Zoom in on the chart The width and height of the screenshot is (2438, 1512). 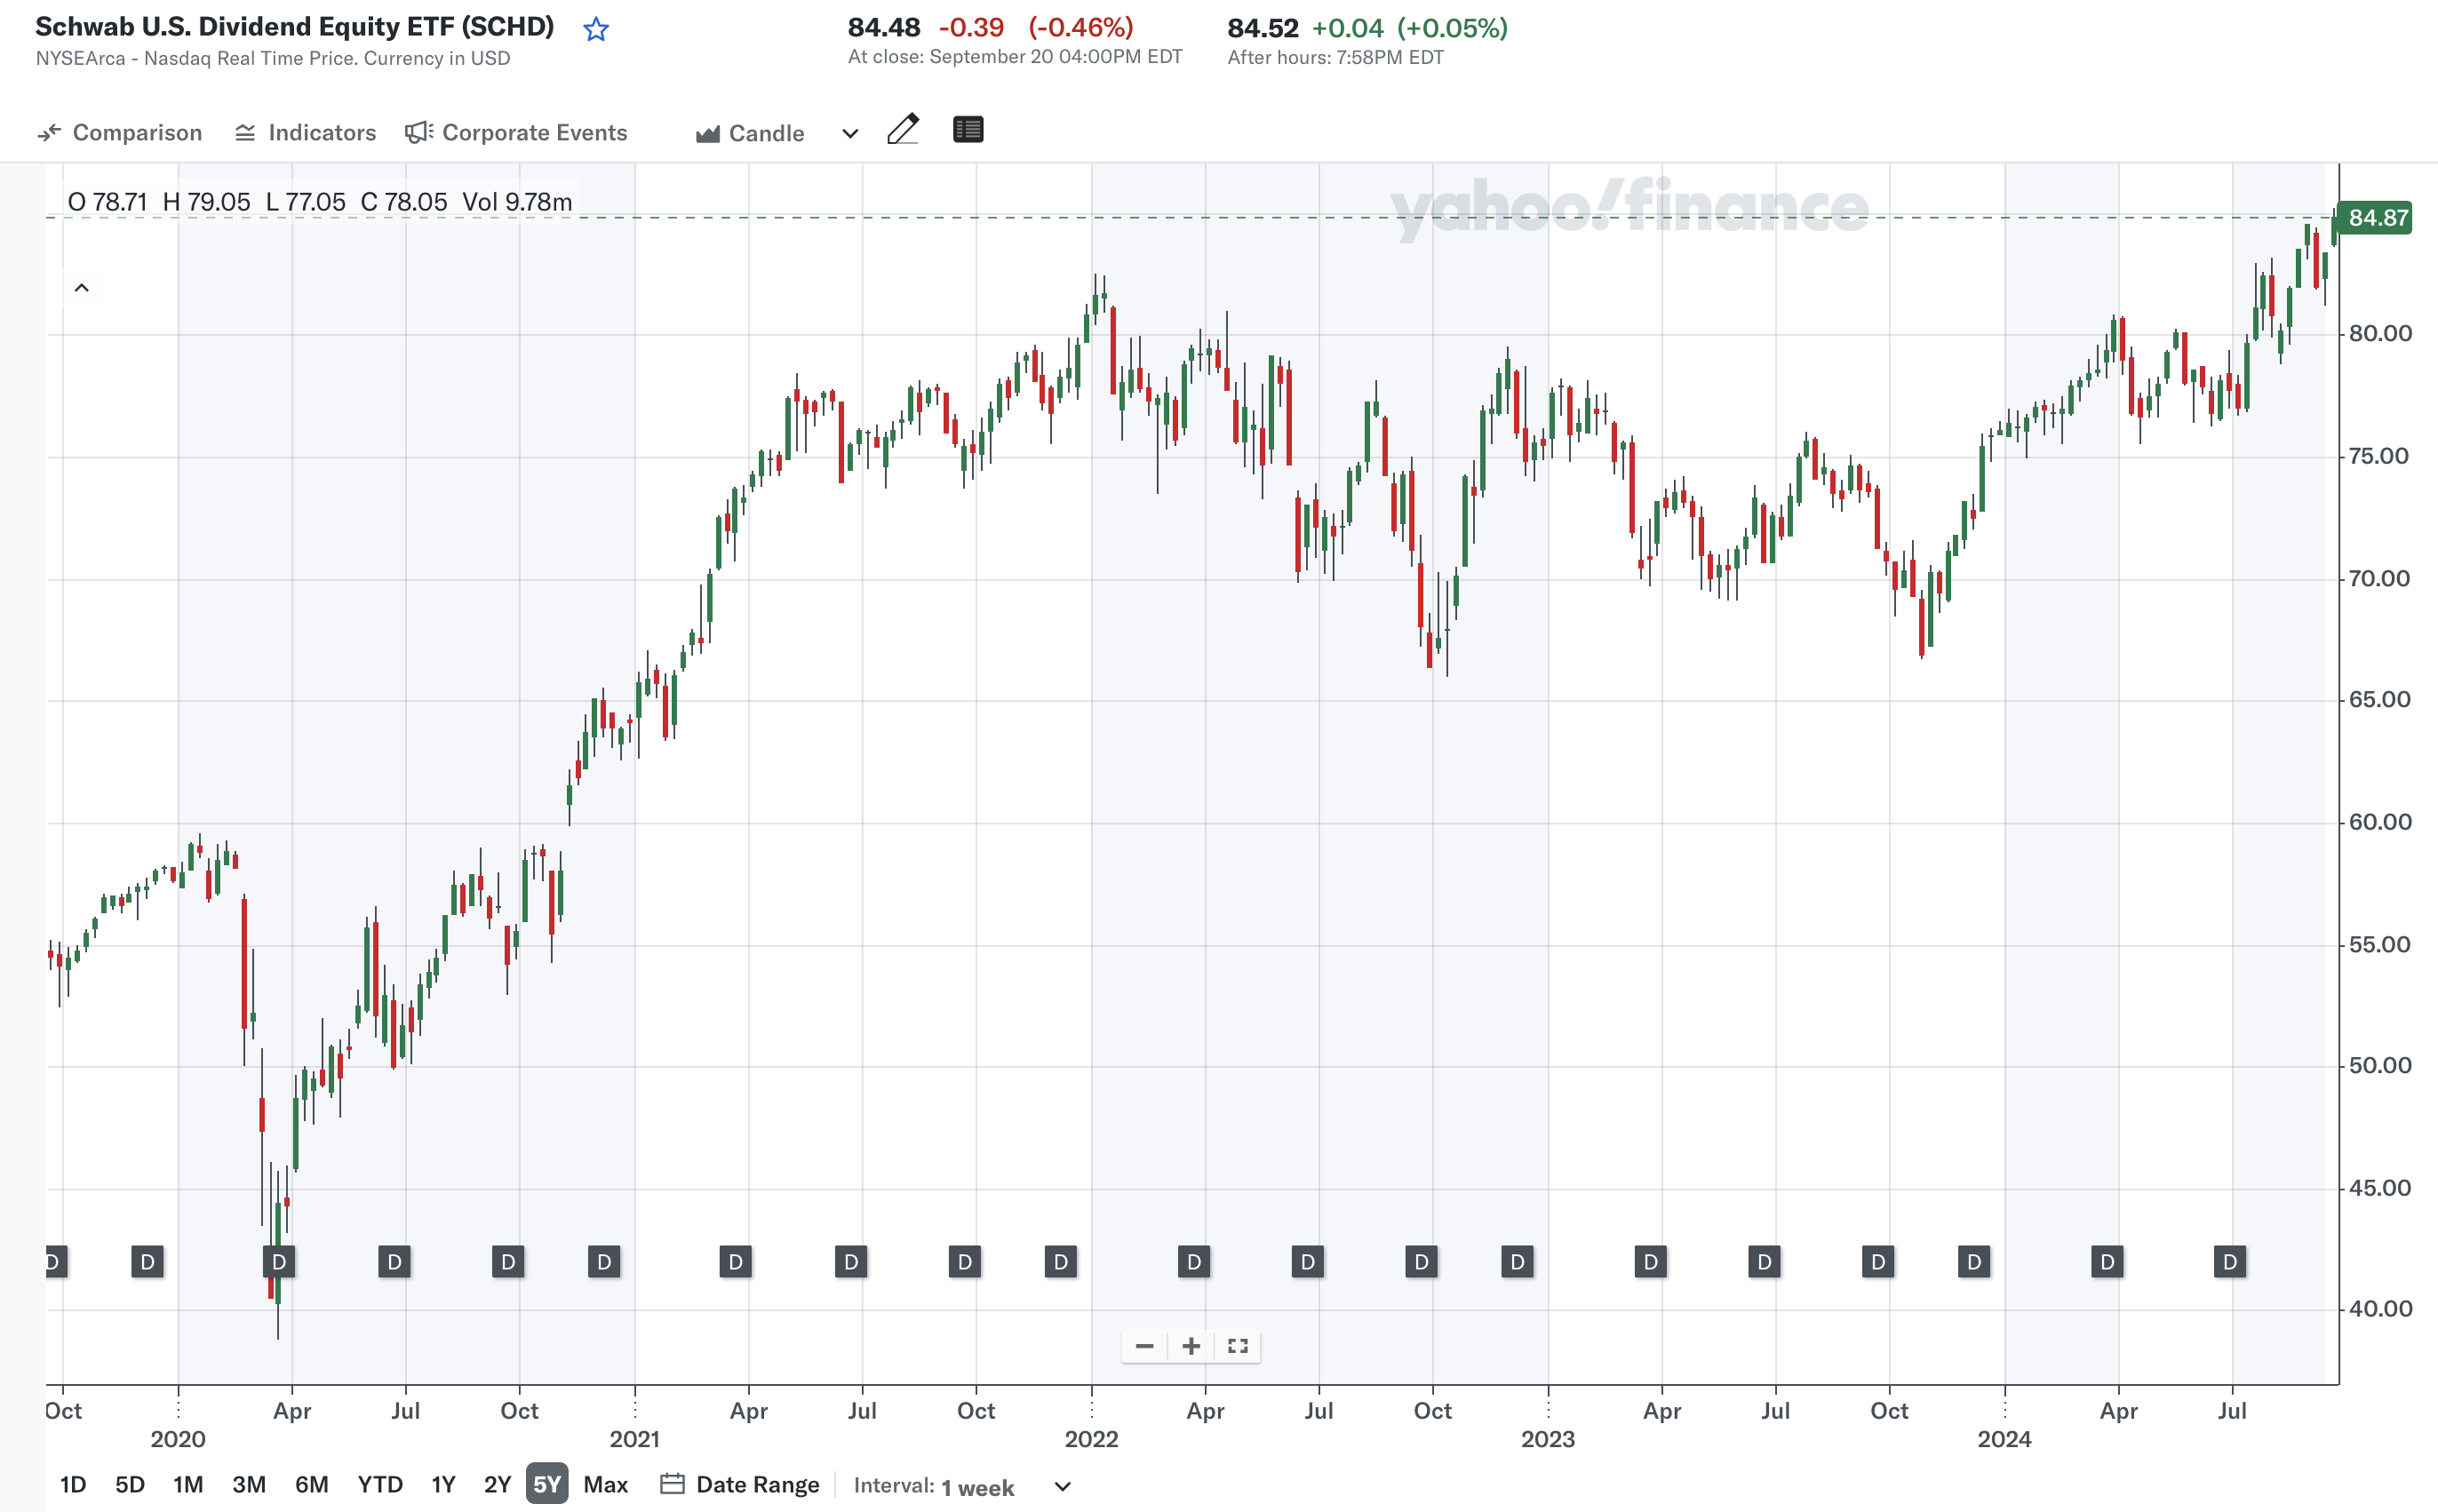[x=1190, y=1346]
